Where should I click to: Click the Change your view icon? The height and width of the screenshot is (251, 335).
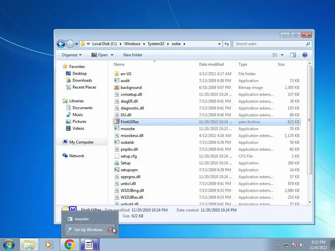[x=275, y=55]
